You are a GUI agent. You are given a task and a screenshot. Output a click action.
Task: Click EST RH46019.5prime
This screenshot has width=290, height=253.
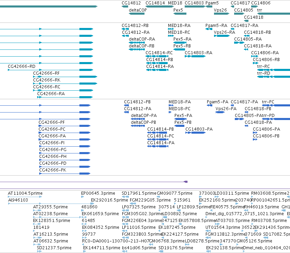click(x=261, y=207)
